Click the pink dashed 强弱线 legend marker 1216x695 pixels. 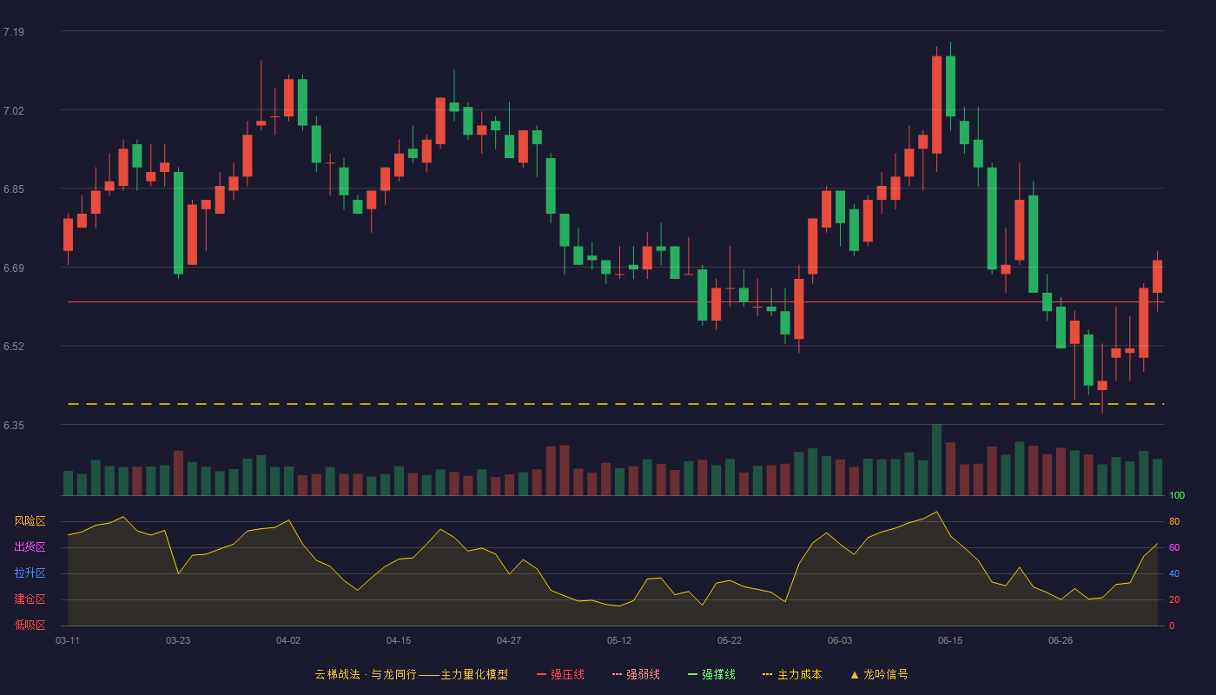617,675
